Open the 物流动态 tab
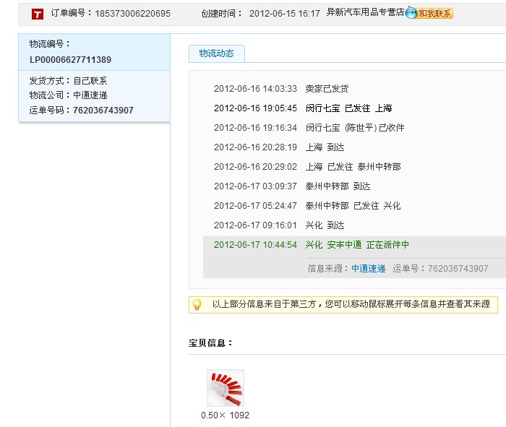 click(217, 53)
